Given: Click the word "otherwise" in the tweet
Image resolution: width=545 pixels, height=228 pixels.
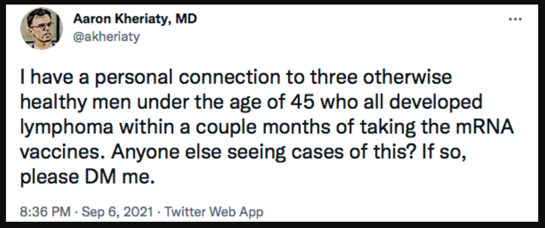Looking at the screenshot, I should tap(407, 77).
